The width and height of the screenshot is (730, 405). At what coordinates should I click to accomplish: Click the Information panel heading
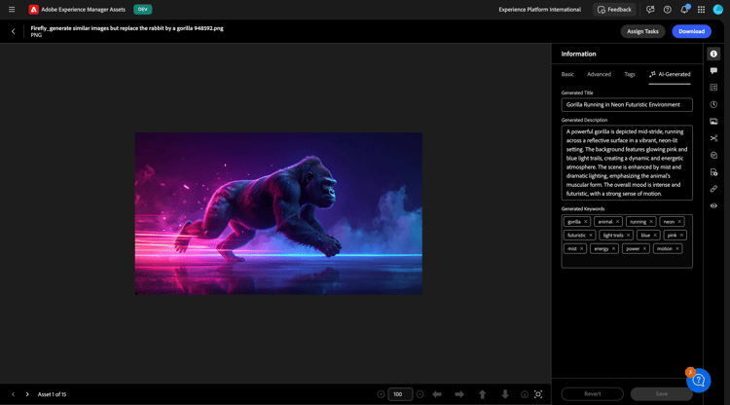pyautogui.click(x=578, y=54)
